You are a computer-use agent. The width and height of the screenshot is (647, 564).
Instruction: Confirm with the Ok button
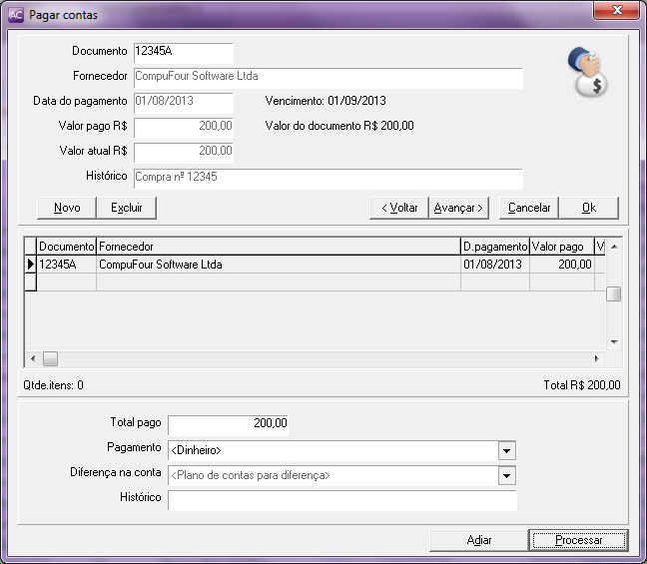(x=588, y=208)
